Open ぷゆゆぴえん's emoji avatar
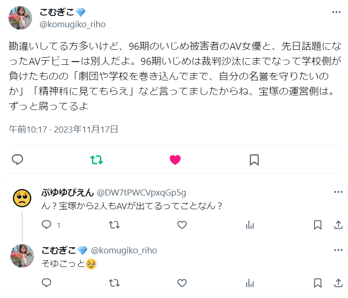 22,198
